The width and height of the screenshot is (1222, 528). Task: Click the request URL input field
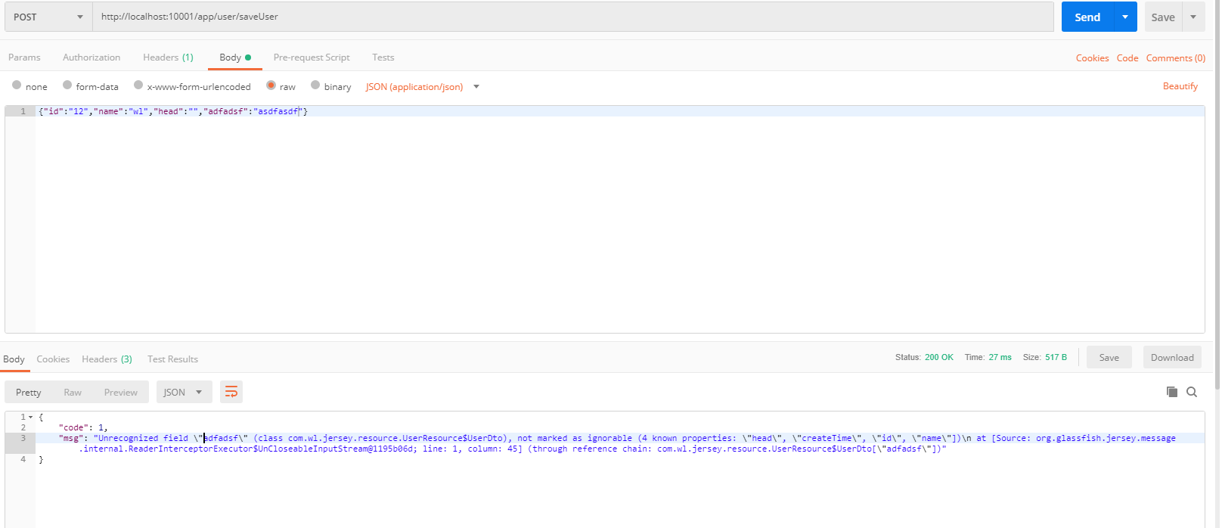click(x=573, y=17)
